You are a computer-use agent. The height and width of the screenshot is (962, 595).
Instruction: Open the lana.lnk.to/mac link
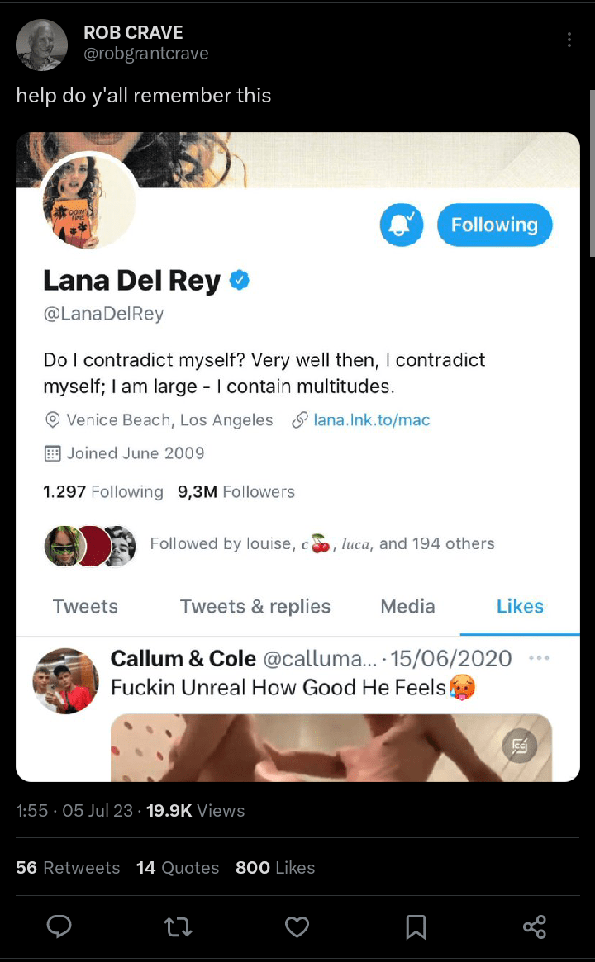point(371,420)
